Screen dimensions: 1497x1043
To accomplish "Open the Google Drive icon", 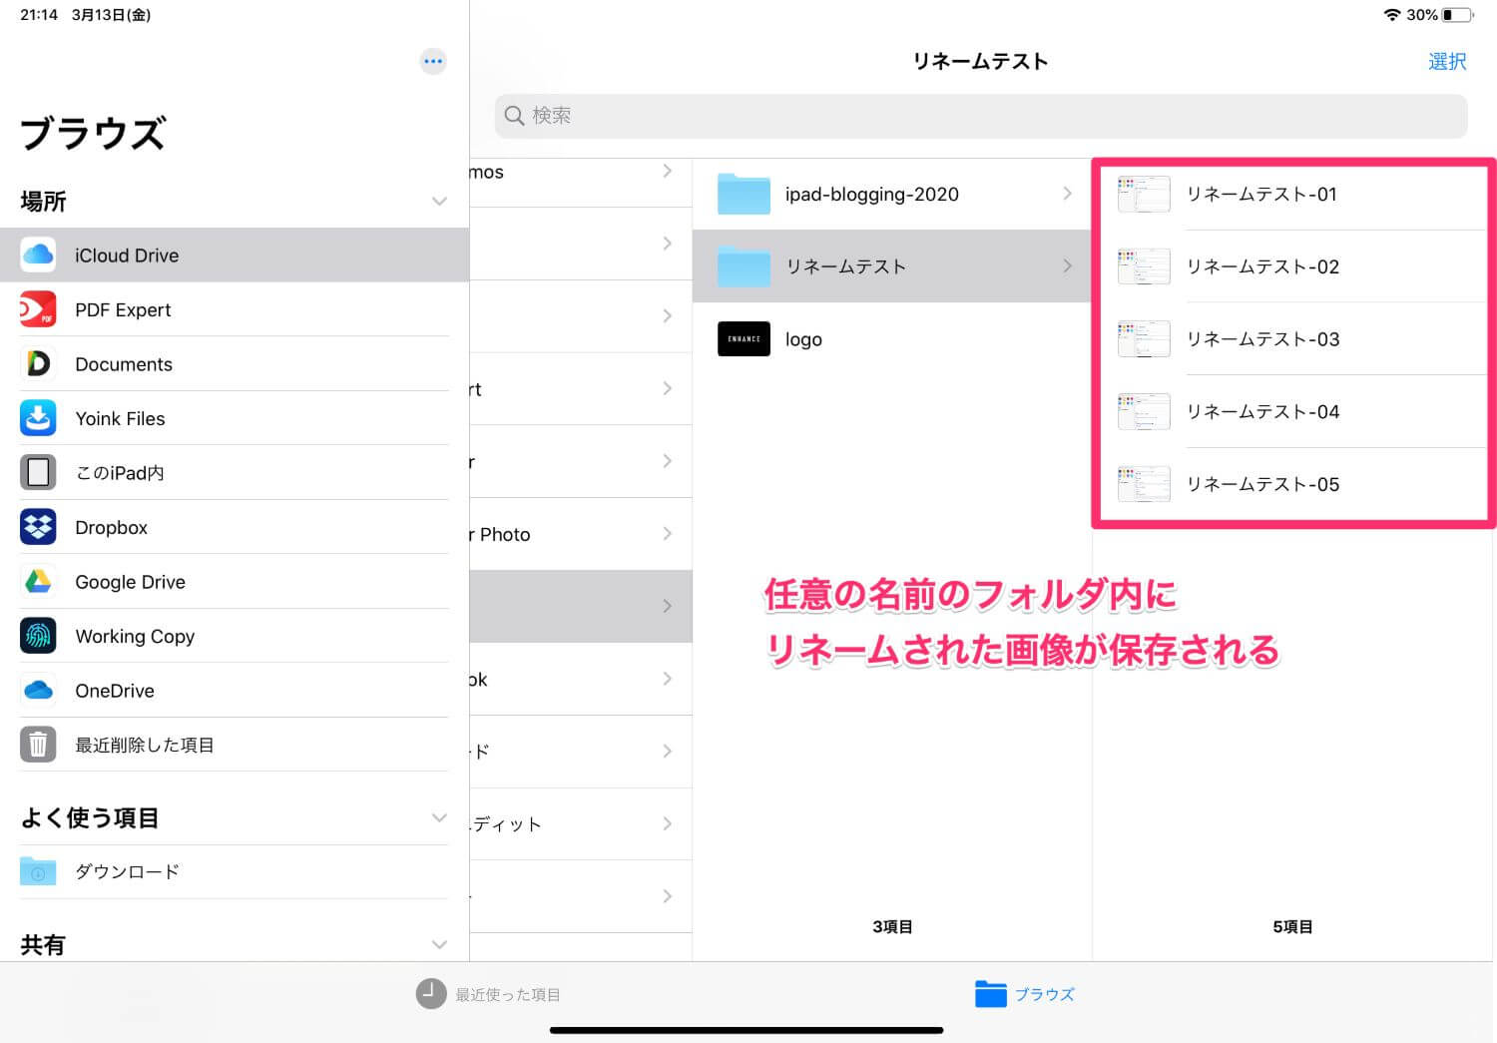I will 38,581.
